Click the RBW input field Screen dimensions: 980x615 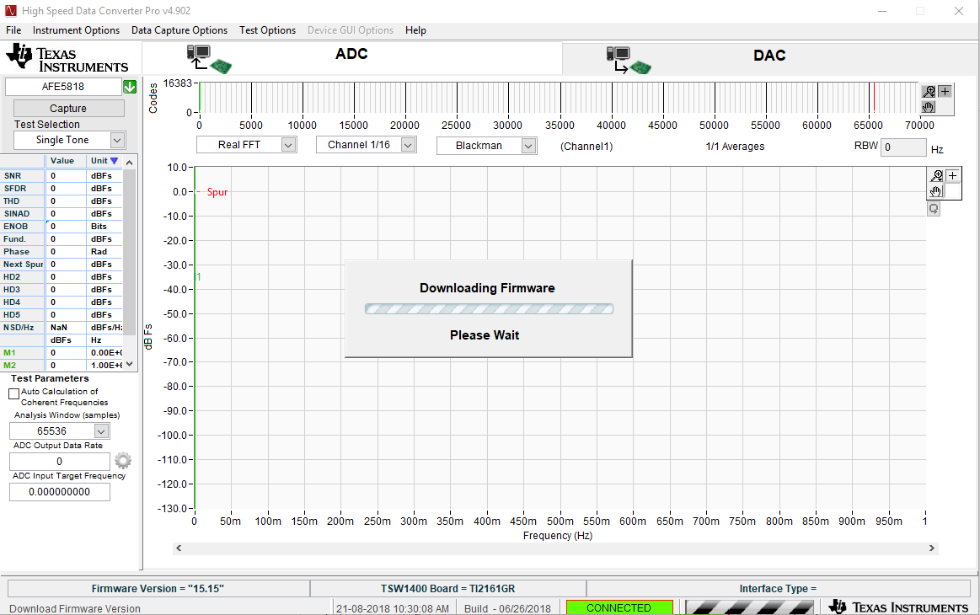coord(904,147)
